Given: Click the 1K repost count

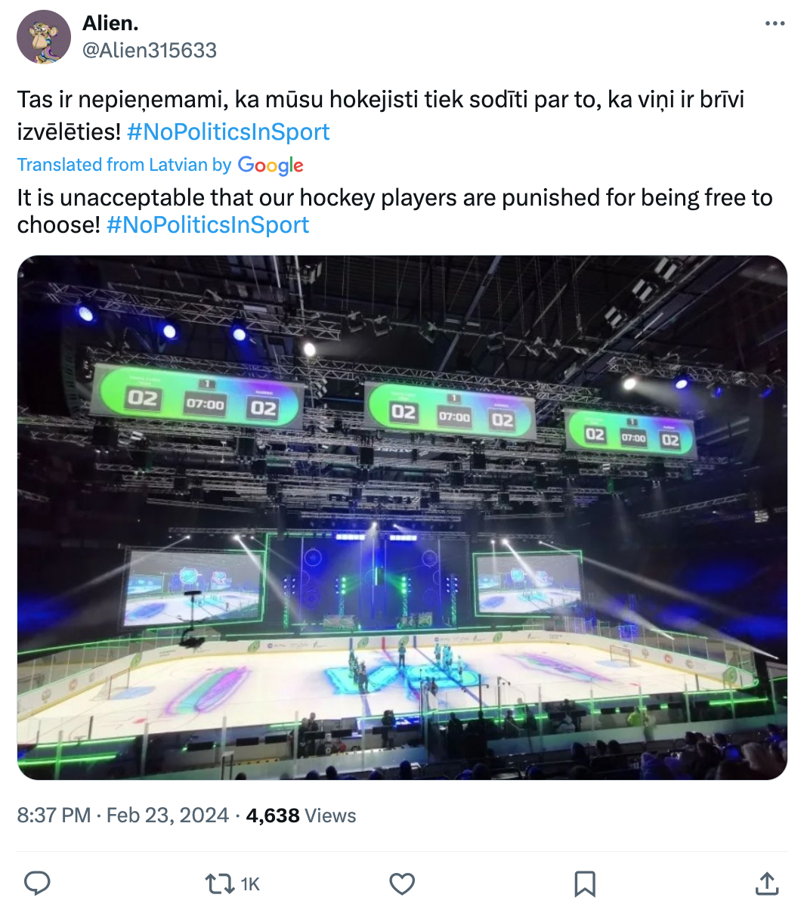Looking at the screenshot, I should (250, 884).
